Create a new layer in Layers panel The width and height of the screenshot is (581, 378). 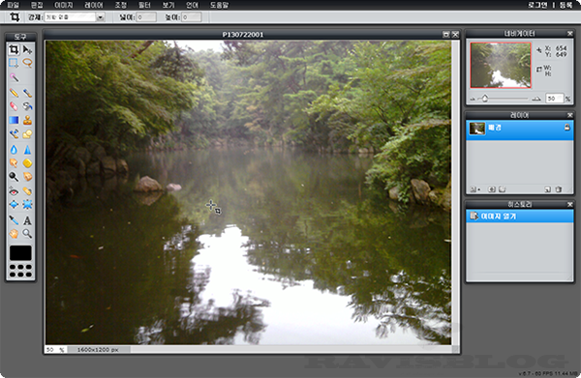click(548, 189)
